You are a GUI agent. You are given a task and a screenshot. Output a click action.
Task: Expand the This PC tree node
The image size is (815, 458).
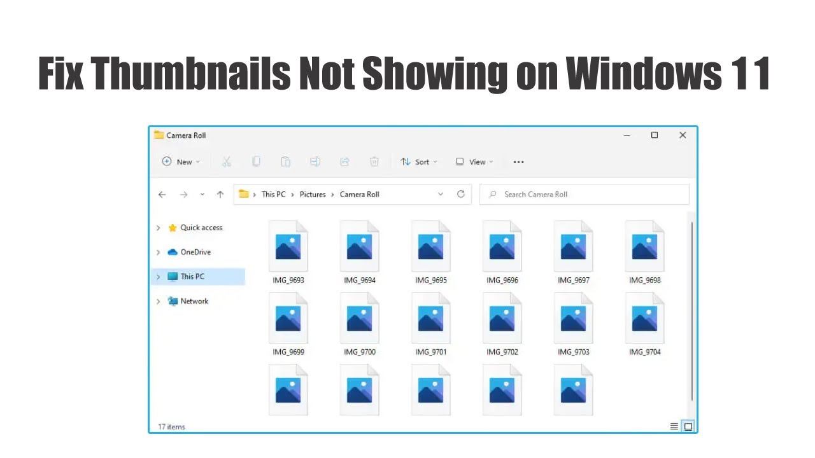[159, 277]
